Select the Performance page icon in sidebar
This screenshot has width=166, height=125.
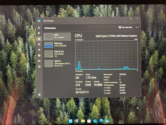coord(39,39)
